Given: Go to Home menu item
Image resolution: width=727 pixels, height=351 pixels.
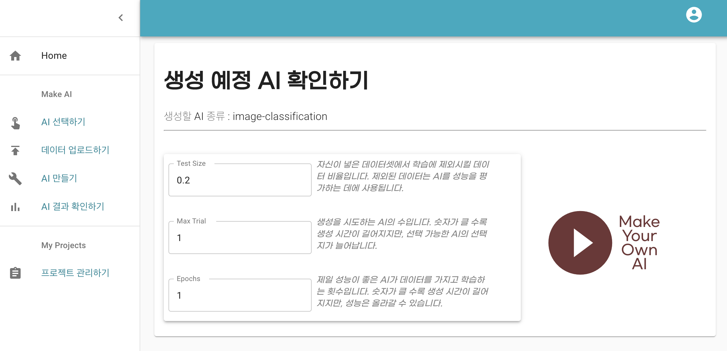Looking at the screenshot, I should tap(54, 56).
